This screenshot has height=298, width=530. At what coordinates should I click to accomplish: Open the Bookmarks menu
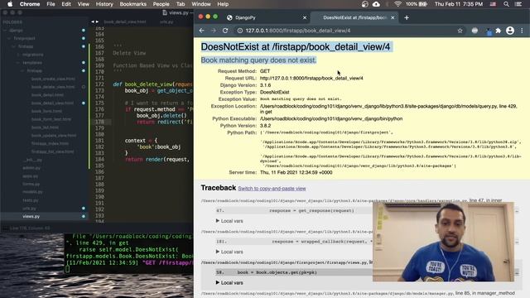[132, 4]
